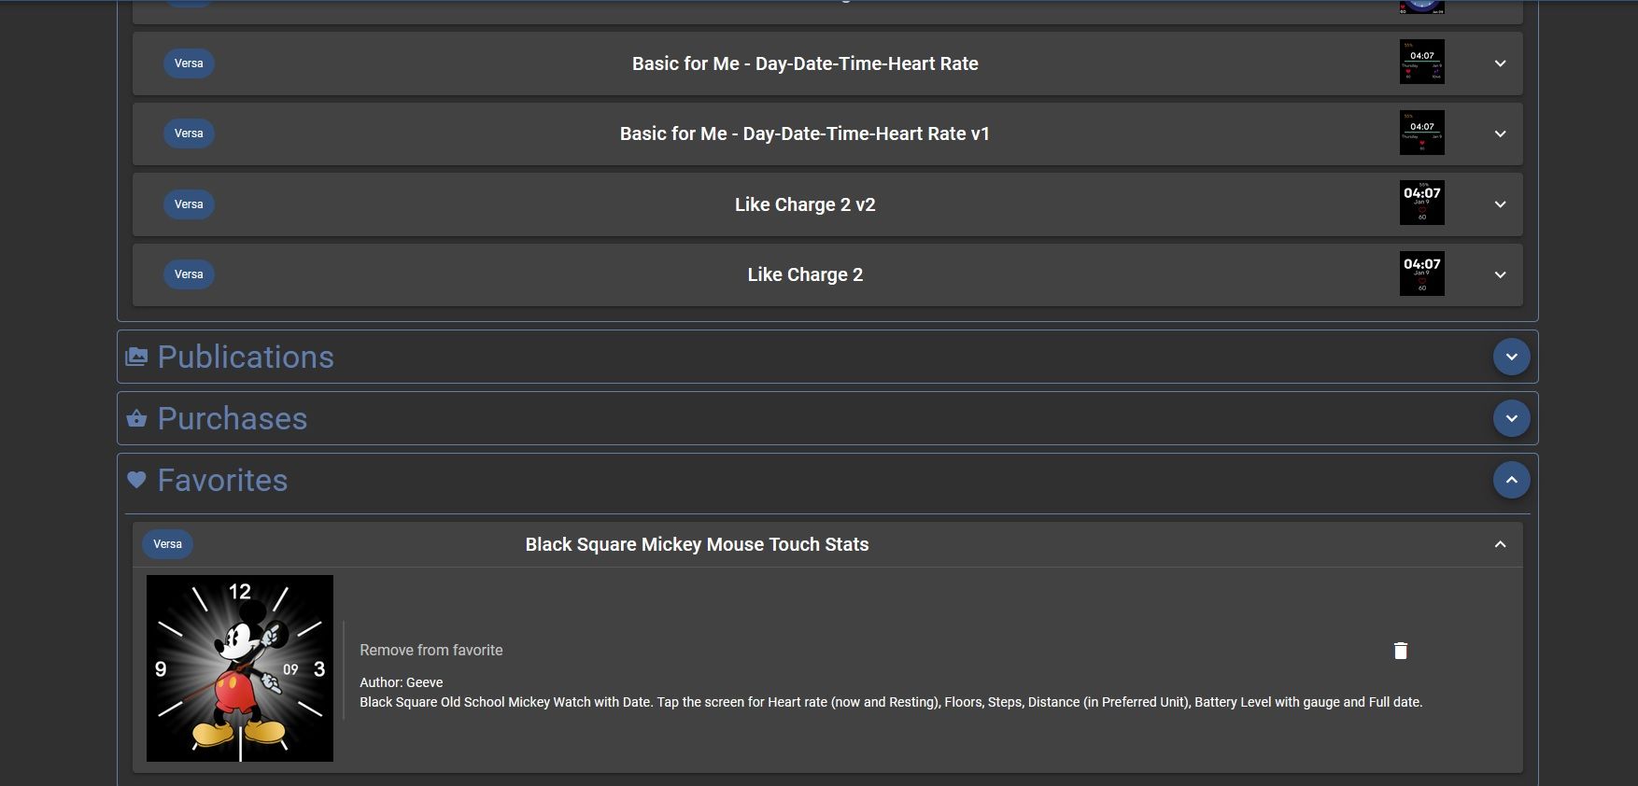The width and height of the screenshot is (1638, 786).
Task: Click the Favorites heart icon
Action: click(136, 480)
